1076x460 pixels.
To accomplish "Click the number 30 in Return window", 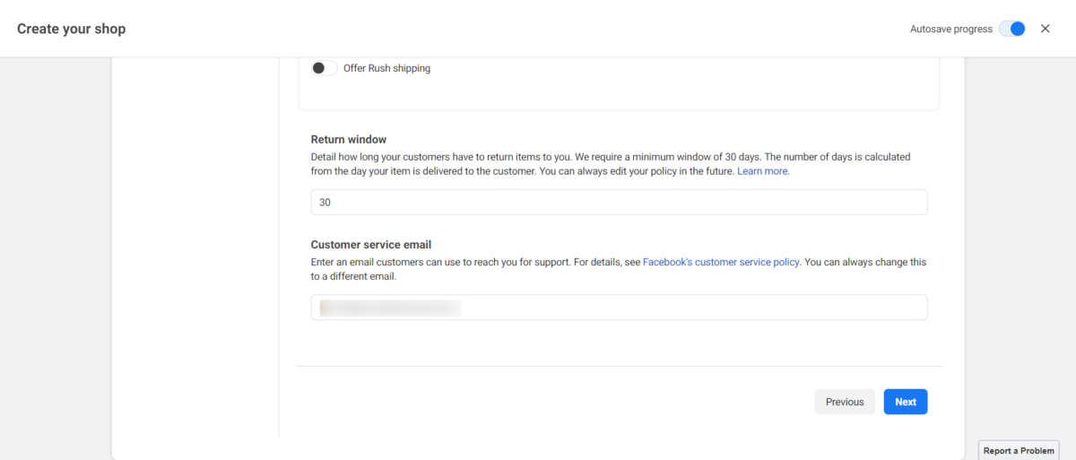I will click(325, 203).
